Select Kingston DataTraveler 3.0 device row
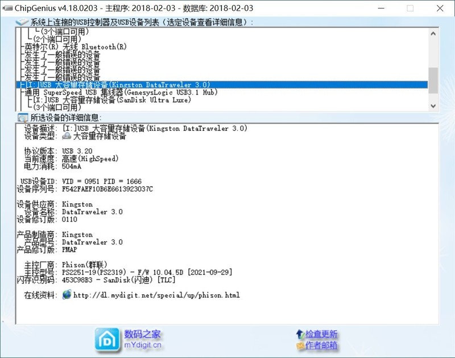The image size is (455, 358). (222, 85)
